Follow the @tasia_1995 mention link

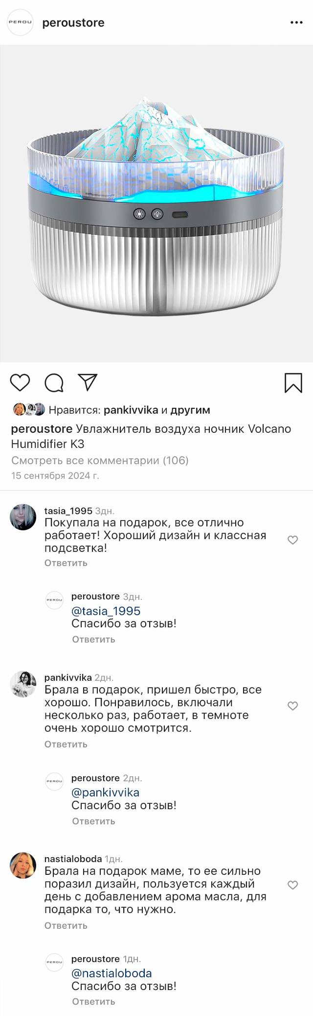pyautogui.click(x=106, y=611)
